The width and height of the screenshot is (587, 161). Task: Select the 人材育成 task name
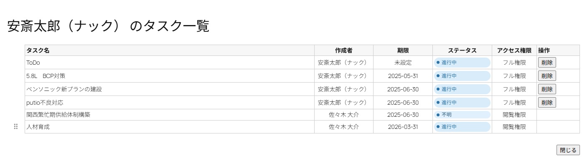(x=38, y=127)
